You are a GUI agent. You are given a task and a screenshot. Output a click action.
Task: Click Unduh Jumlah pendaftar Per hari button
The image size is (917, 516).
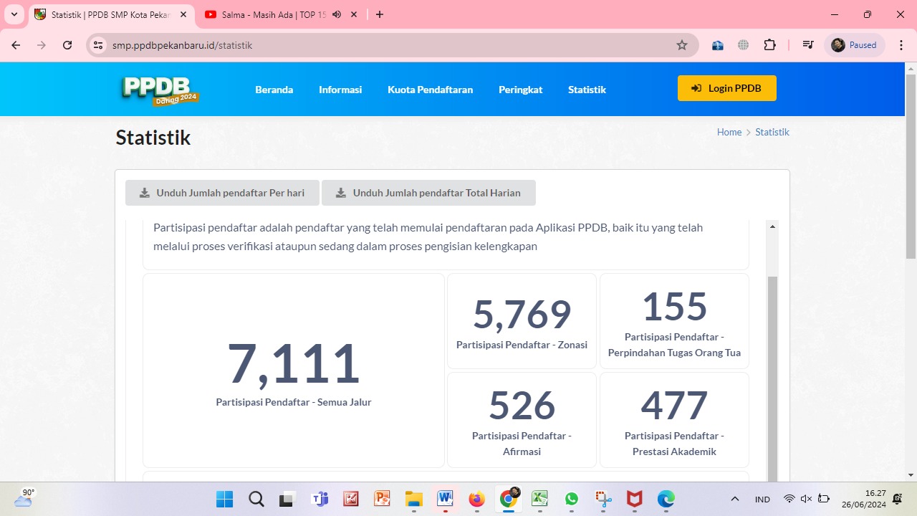222,193
